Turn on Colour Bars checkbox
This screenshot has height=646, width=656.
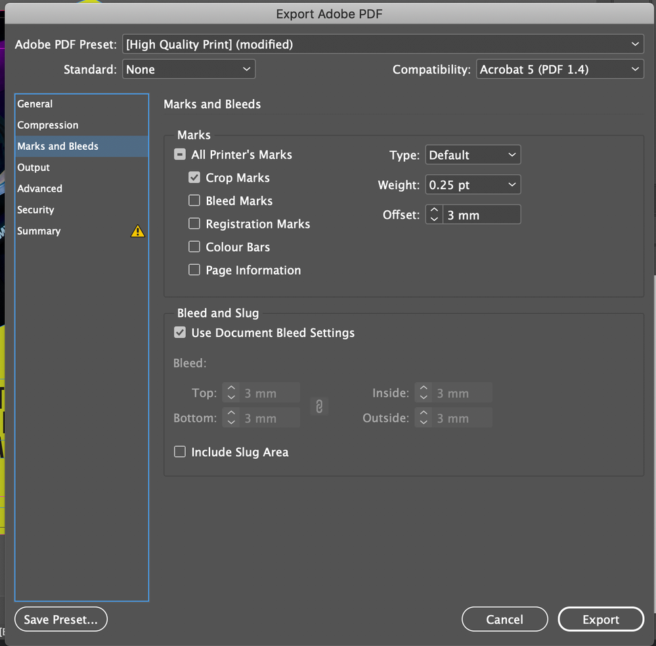point(194,247)
